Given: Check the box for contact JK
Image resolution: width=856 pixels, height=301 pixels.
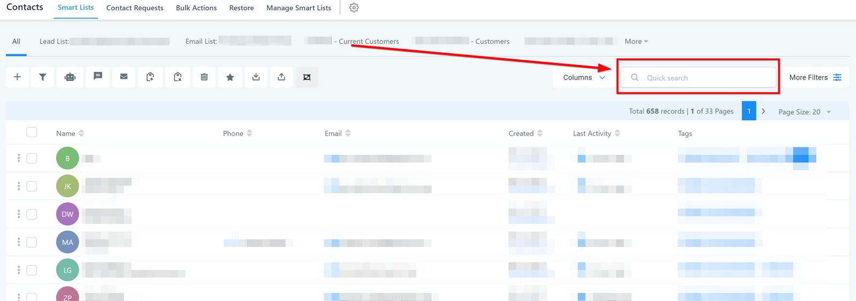Looking at the screenshot, I should [32, 186].
